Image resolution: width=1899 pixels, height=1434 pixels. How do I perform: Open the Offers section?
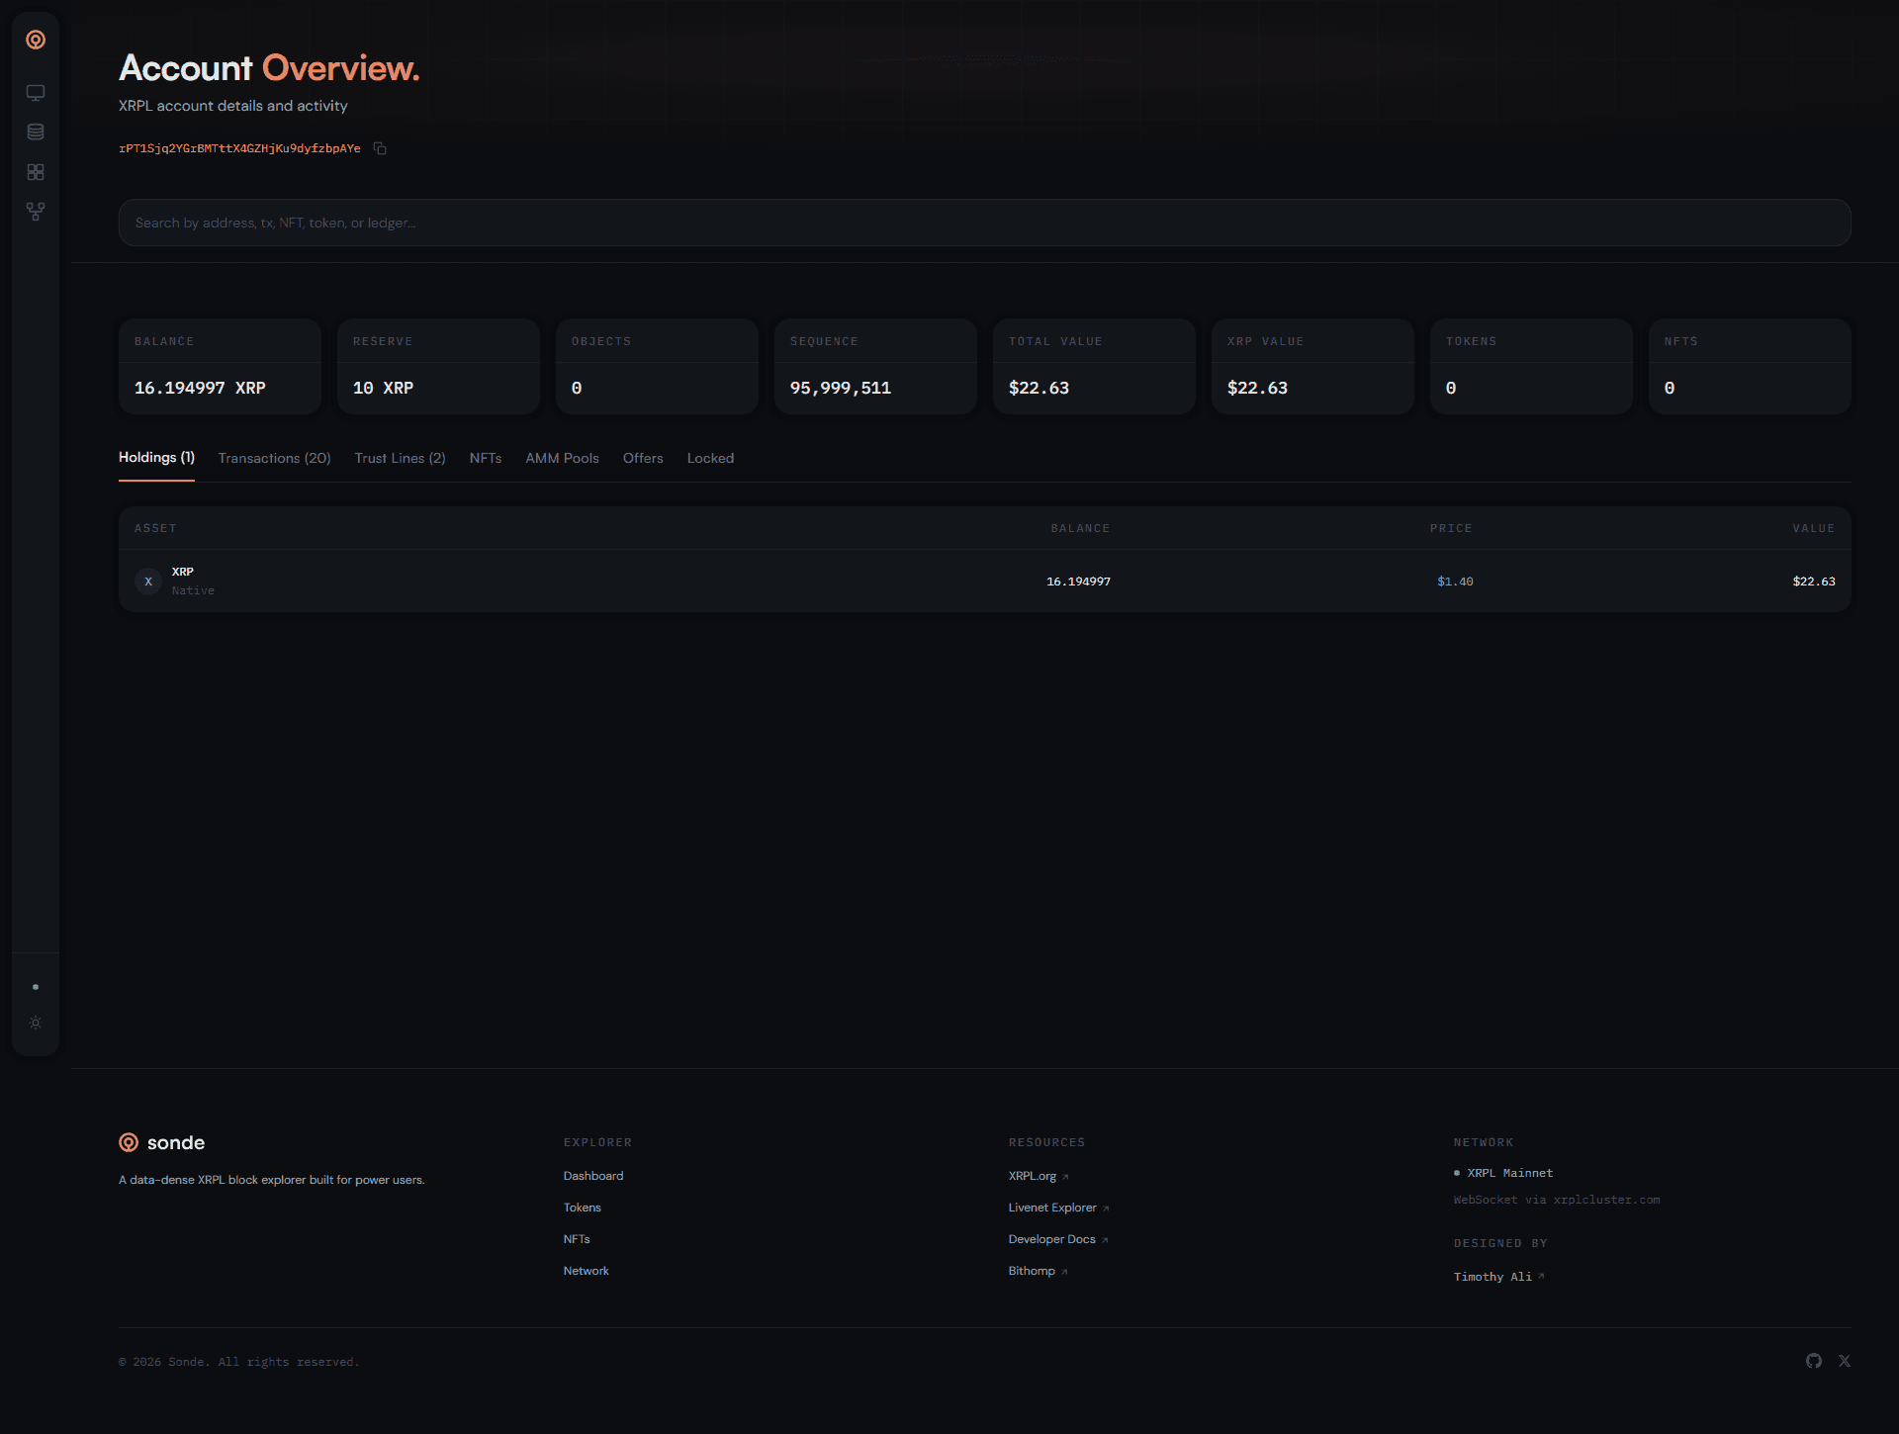(643, 458)
